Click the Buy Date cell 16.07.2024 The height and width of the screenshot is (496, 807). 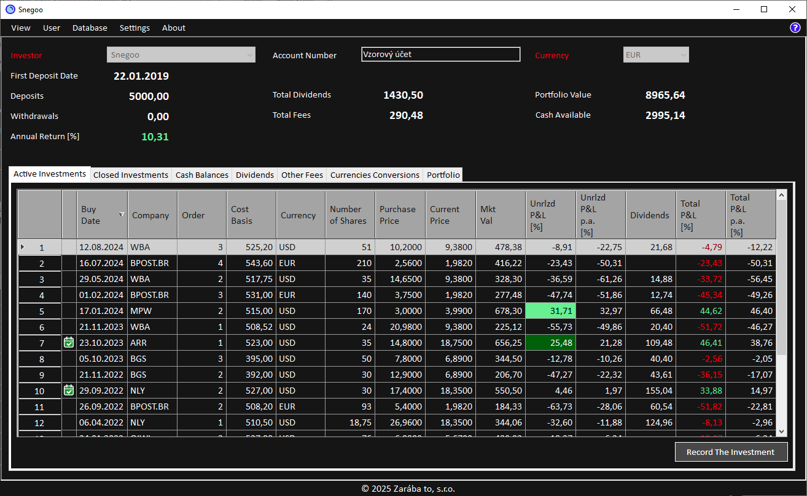(x=102, y=263)
